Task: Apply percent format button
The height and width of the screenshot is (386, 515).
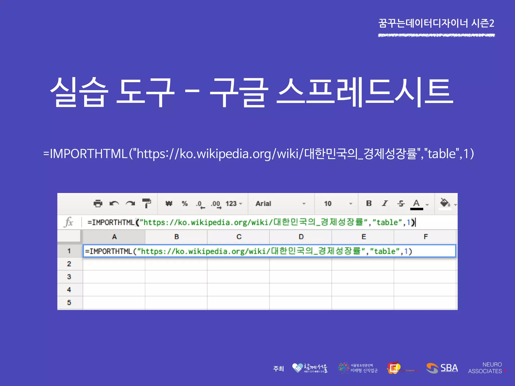Action: pos(185,203)
